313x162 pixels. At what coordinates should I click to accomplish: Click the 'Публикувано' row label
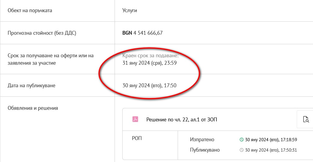coord(205,150)
